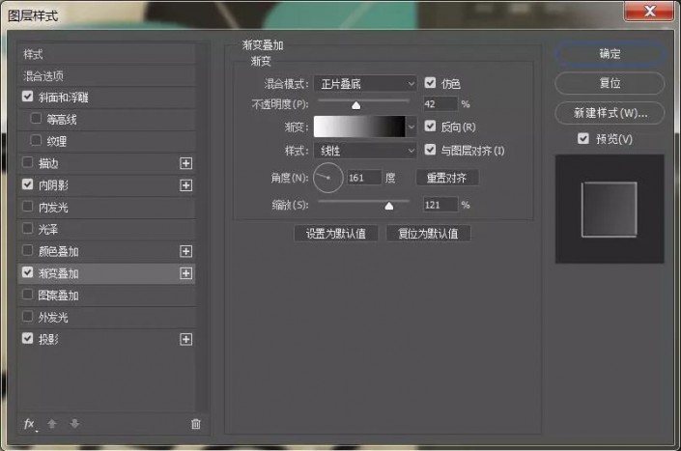Move effect down with down arrow icon
Image resolution: width=681 pixels, height=451 pixels.
pos(74,424)
